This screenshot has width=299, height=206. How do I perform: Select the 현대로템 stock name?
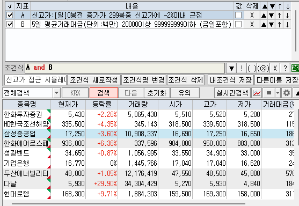pyautogui.click(x=17, y=194)
